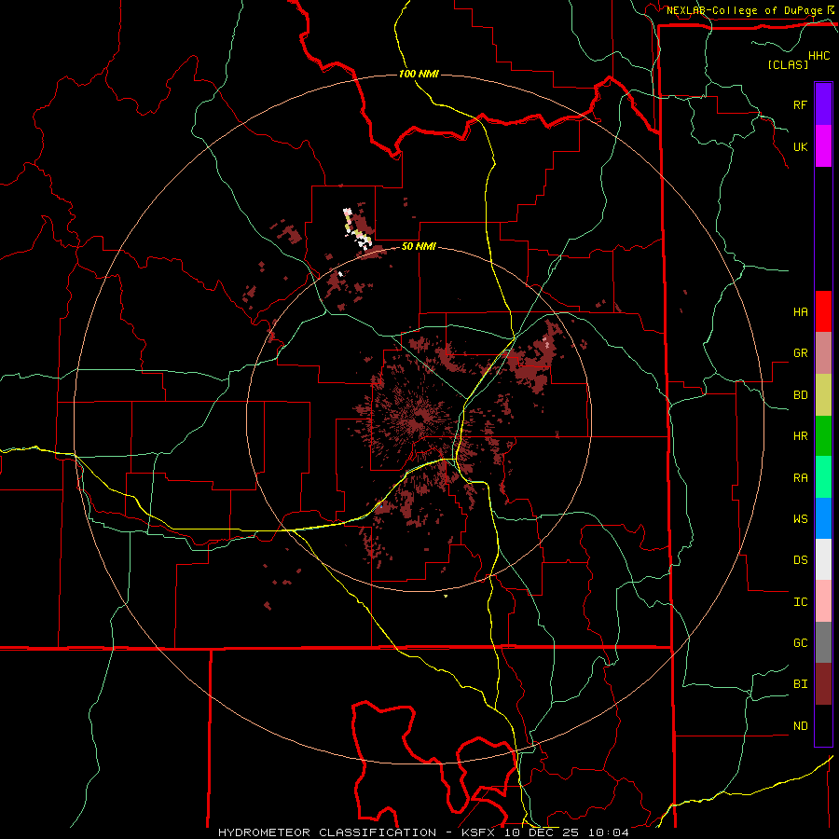Image resolution: width=839 pixels, height=839 pixels.
Task: Click the DS legend label
Action: (x=800, y=560)
